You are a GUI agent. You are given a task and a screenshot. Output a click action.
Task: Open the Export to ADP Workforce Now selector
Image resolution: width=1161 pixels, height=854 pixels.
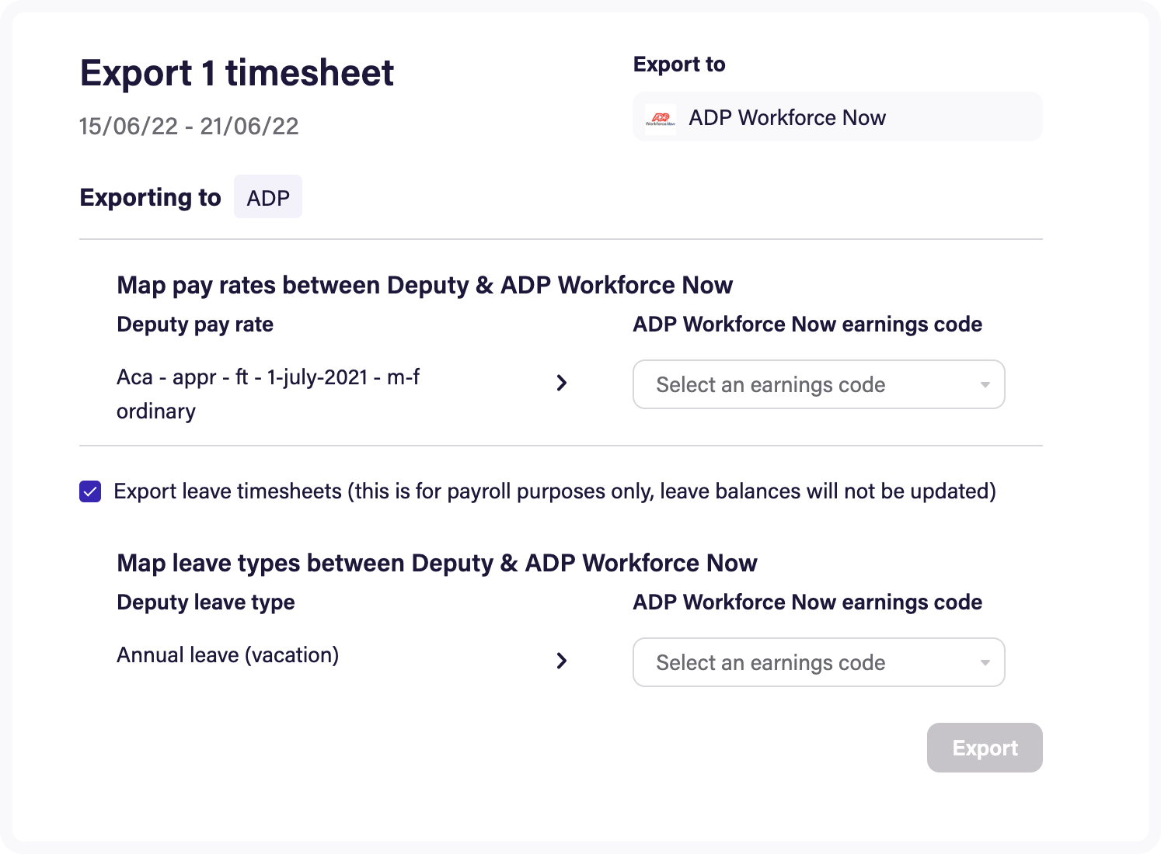click(x=838, y=117)
